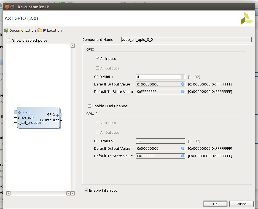Image resolution: width=258 pixels, height=209 pixels.
Task: Toggle Enable Interrupt checkbox
Action: pos(86,190)
